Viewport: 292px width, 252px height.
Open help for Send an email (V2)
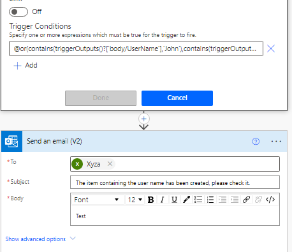[x=256, y=141]
